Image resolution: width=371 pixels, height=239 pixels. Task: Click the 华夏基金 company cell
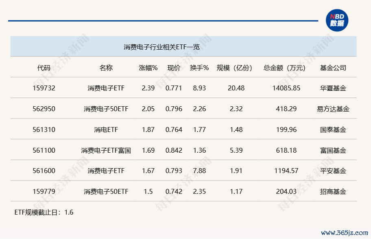click(333, 88)
